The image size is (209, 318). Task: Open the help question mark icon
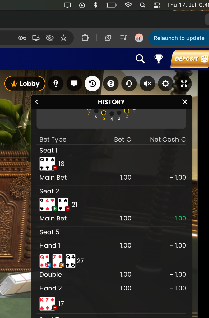coord(111,84)
